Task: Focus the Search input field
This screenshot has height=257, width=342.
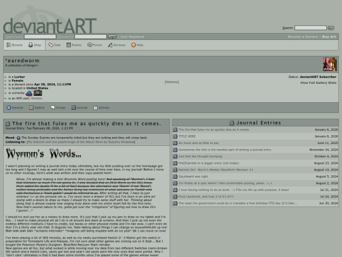Action: pyautogui.click(x=310, y=28)
